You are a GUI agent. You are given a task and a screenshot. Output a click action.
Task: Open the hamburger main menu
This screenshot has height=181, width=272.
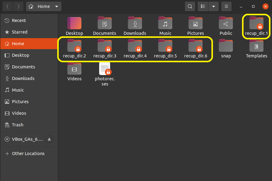pos(226,6)
